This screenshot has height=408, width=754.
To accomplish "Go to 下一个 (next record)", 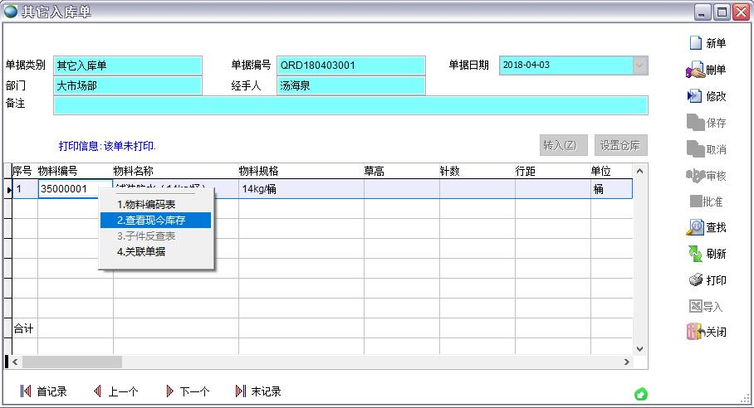I will pos(187,391).
